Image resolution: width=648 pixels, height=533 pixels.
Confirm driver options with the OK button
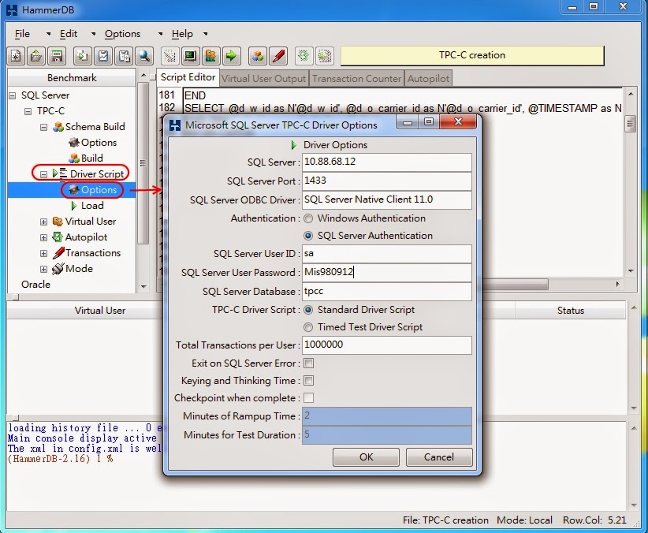[x=365, y=457]
